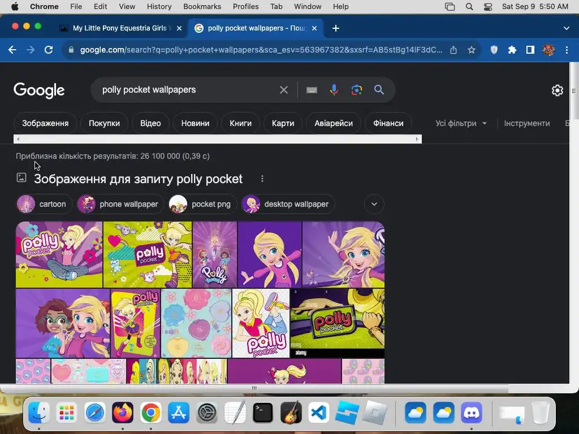579x434 pixels.
Task: Open the Зображення filter
Action: click(x=45, y=123)
